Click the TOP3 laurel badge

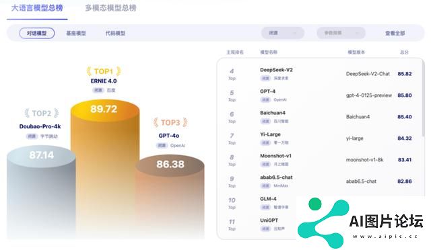pyautogui.click(x=170, y=122)
